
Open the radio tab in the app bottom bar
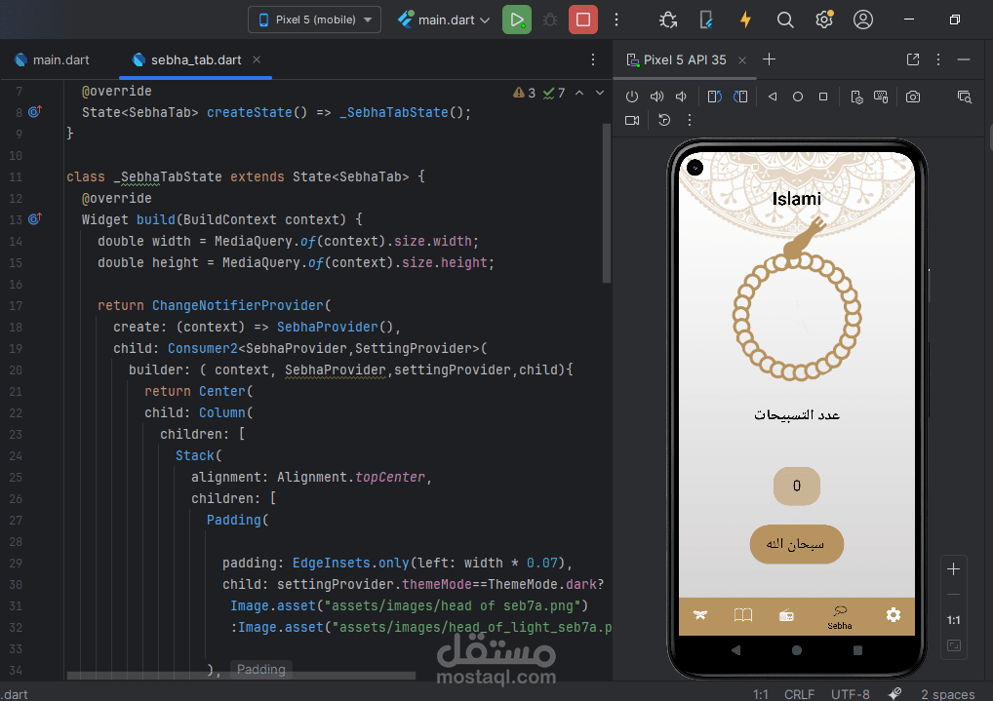(786, 615)
